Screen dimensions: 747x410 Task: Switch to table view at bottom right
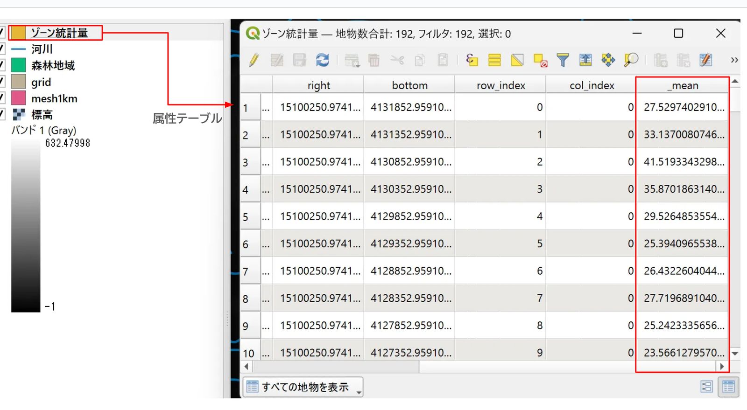click(728, 387)
